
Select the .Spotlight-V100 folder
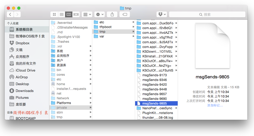[x=71, y=37]
